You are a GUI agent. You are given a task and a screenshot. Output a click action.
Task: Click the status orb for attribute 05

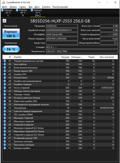(x=5, y=61)
